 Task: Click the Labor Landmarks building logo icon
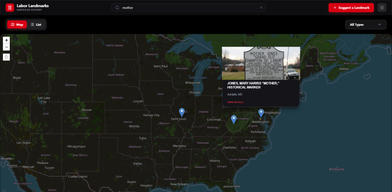[x=10, y=7]
